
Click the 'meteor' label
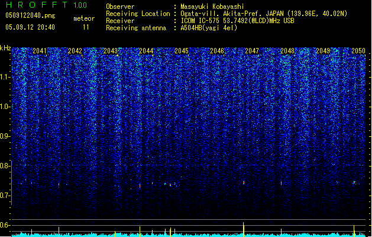[x=84, y=18]
